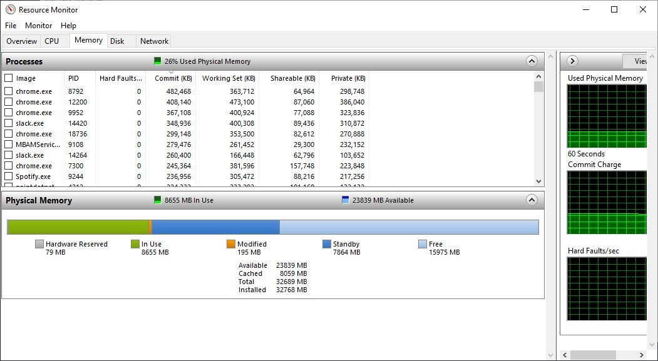Viewport: 658px width, 361px height.
Task: Click the green indicator beside "26% Used Physical Memory"
Action: click(157, 61)
